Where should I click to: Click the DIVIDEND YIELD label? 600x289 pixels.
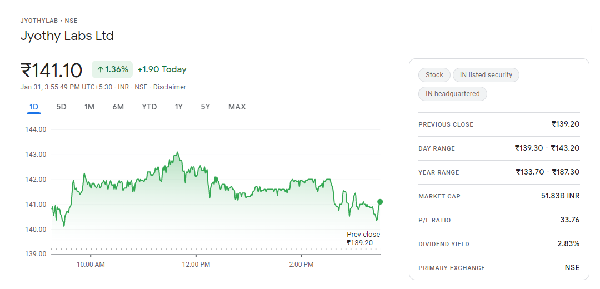coord(444,244)
